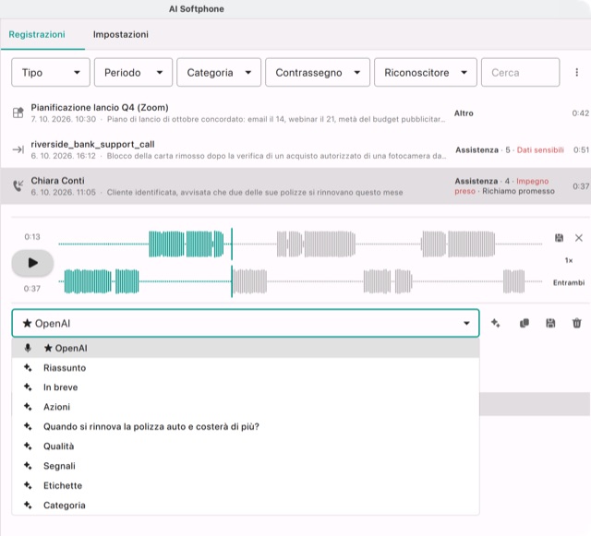The height and width of the screenshot is (536, 591).
Task: Expand the Periodo filter dropdown
Action: point(133,72)
